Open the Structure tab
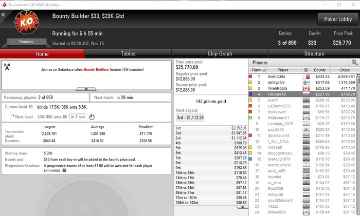 (314, 53)
